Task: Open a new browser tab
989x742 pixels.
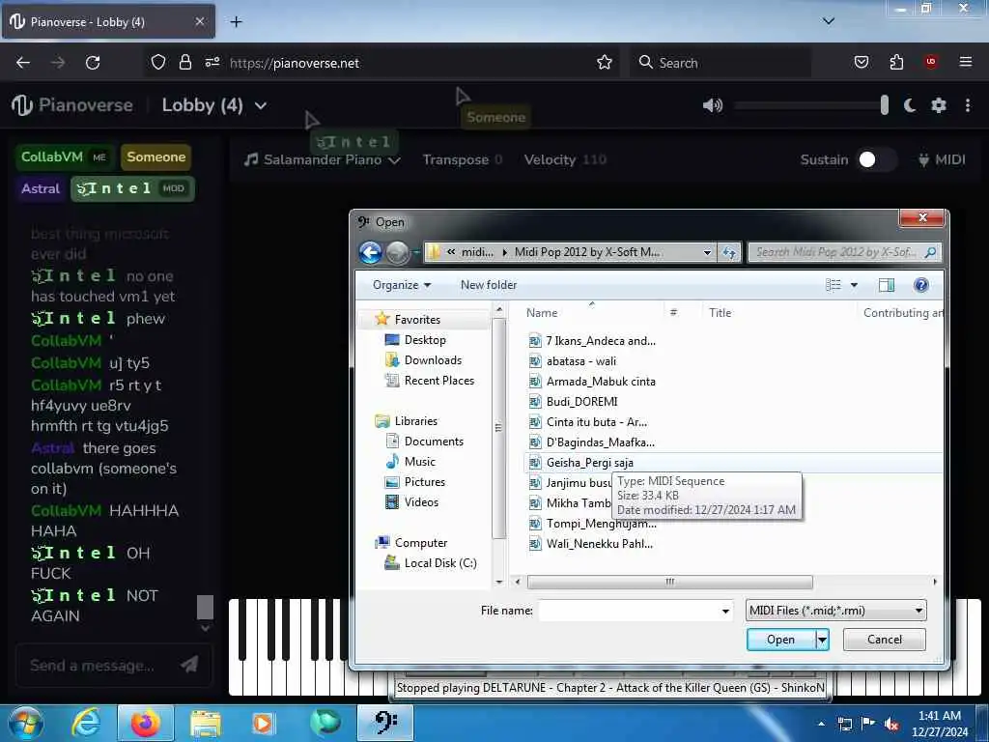Action: tap(236, 22)
